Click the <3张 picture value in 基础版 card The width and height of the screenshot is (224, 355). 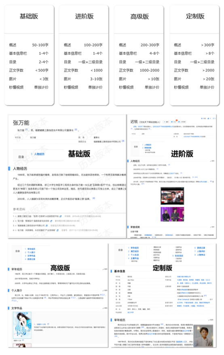click(44, 79)
